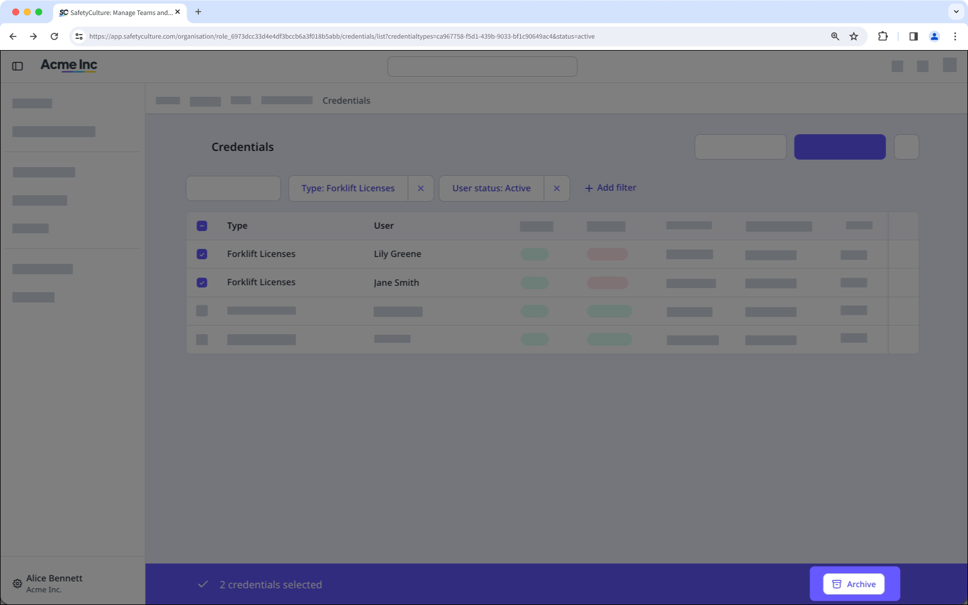Open the User status: Active filter
The height and width of the screenshot is (605, 968).
[491, 188]
